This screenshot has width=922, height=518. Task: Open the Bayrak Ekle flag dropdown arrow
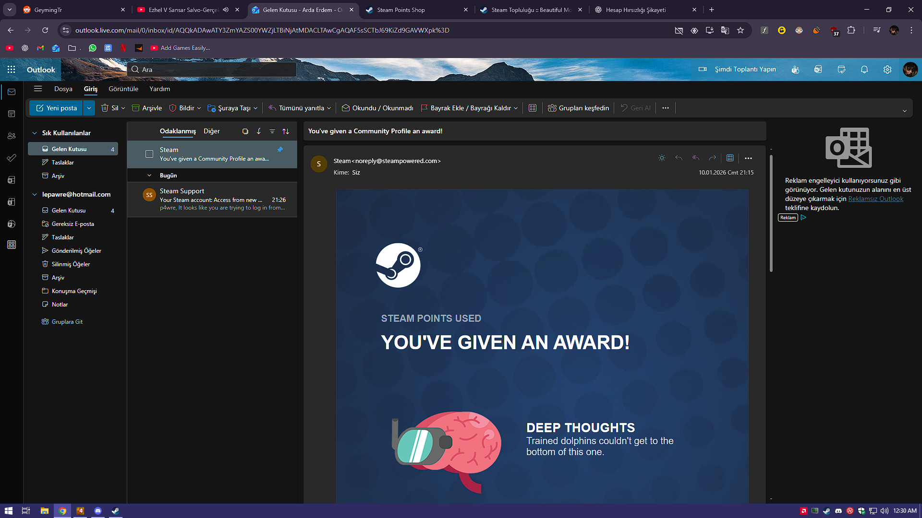pos(516,108)
